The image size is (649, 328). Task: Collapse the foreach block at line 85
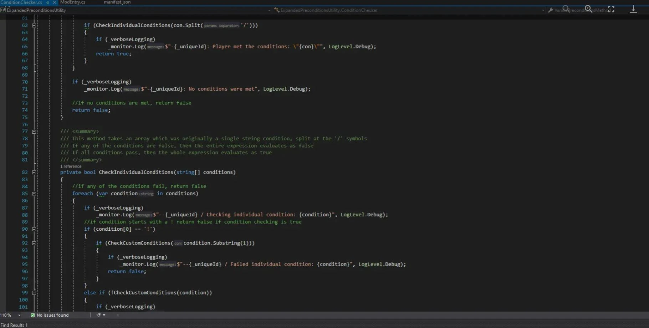pyautogui.click(x=34, y=194)
